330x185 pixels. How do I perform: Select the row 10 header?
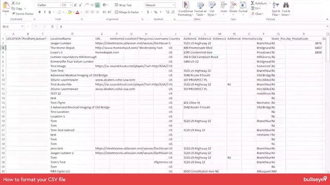point(3,80)
